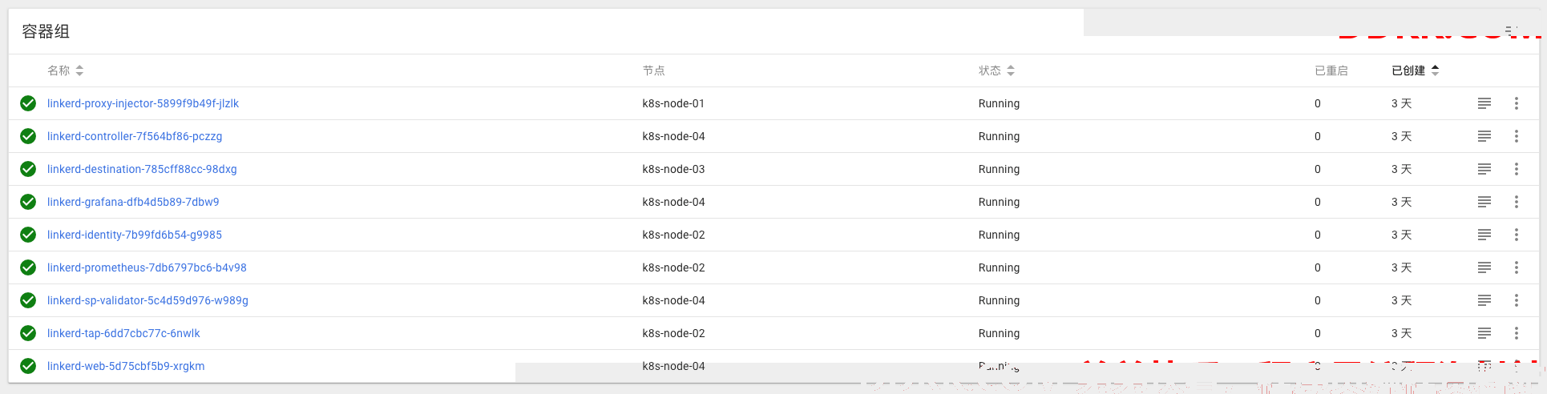Screen dimensions: 1547x394
Task: View logs of linkerd-grafana pod
Action: [1484, 202]
